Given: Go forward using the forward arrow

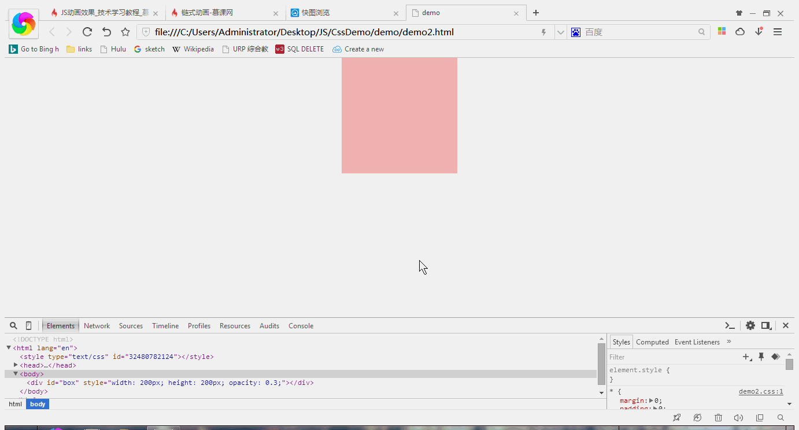Looking at the screenshot, I should 69,32.
